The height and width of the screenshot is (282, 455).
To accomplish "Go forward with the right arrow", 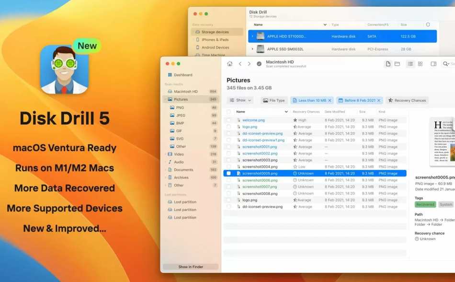I will pos(249,64).
